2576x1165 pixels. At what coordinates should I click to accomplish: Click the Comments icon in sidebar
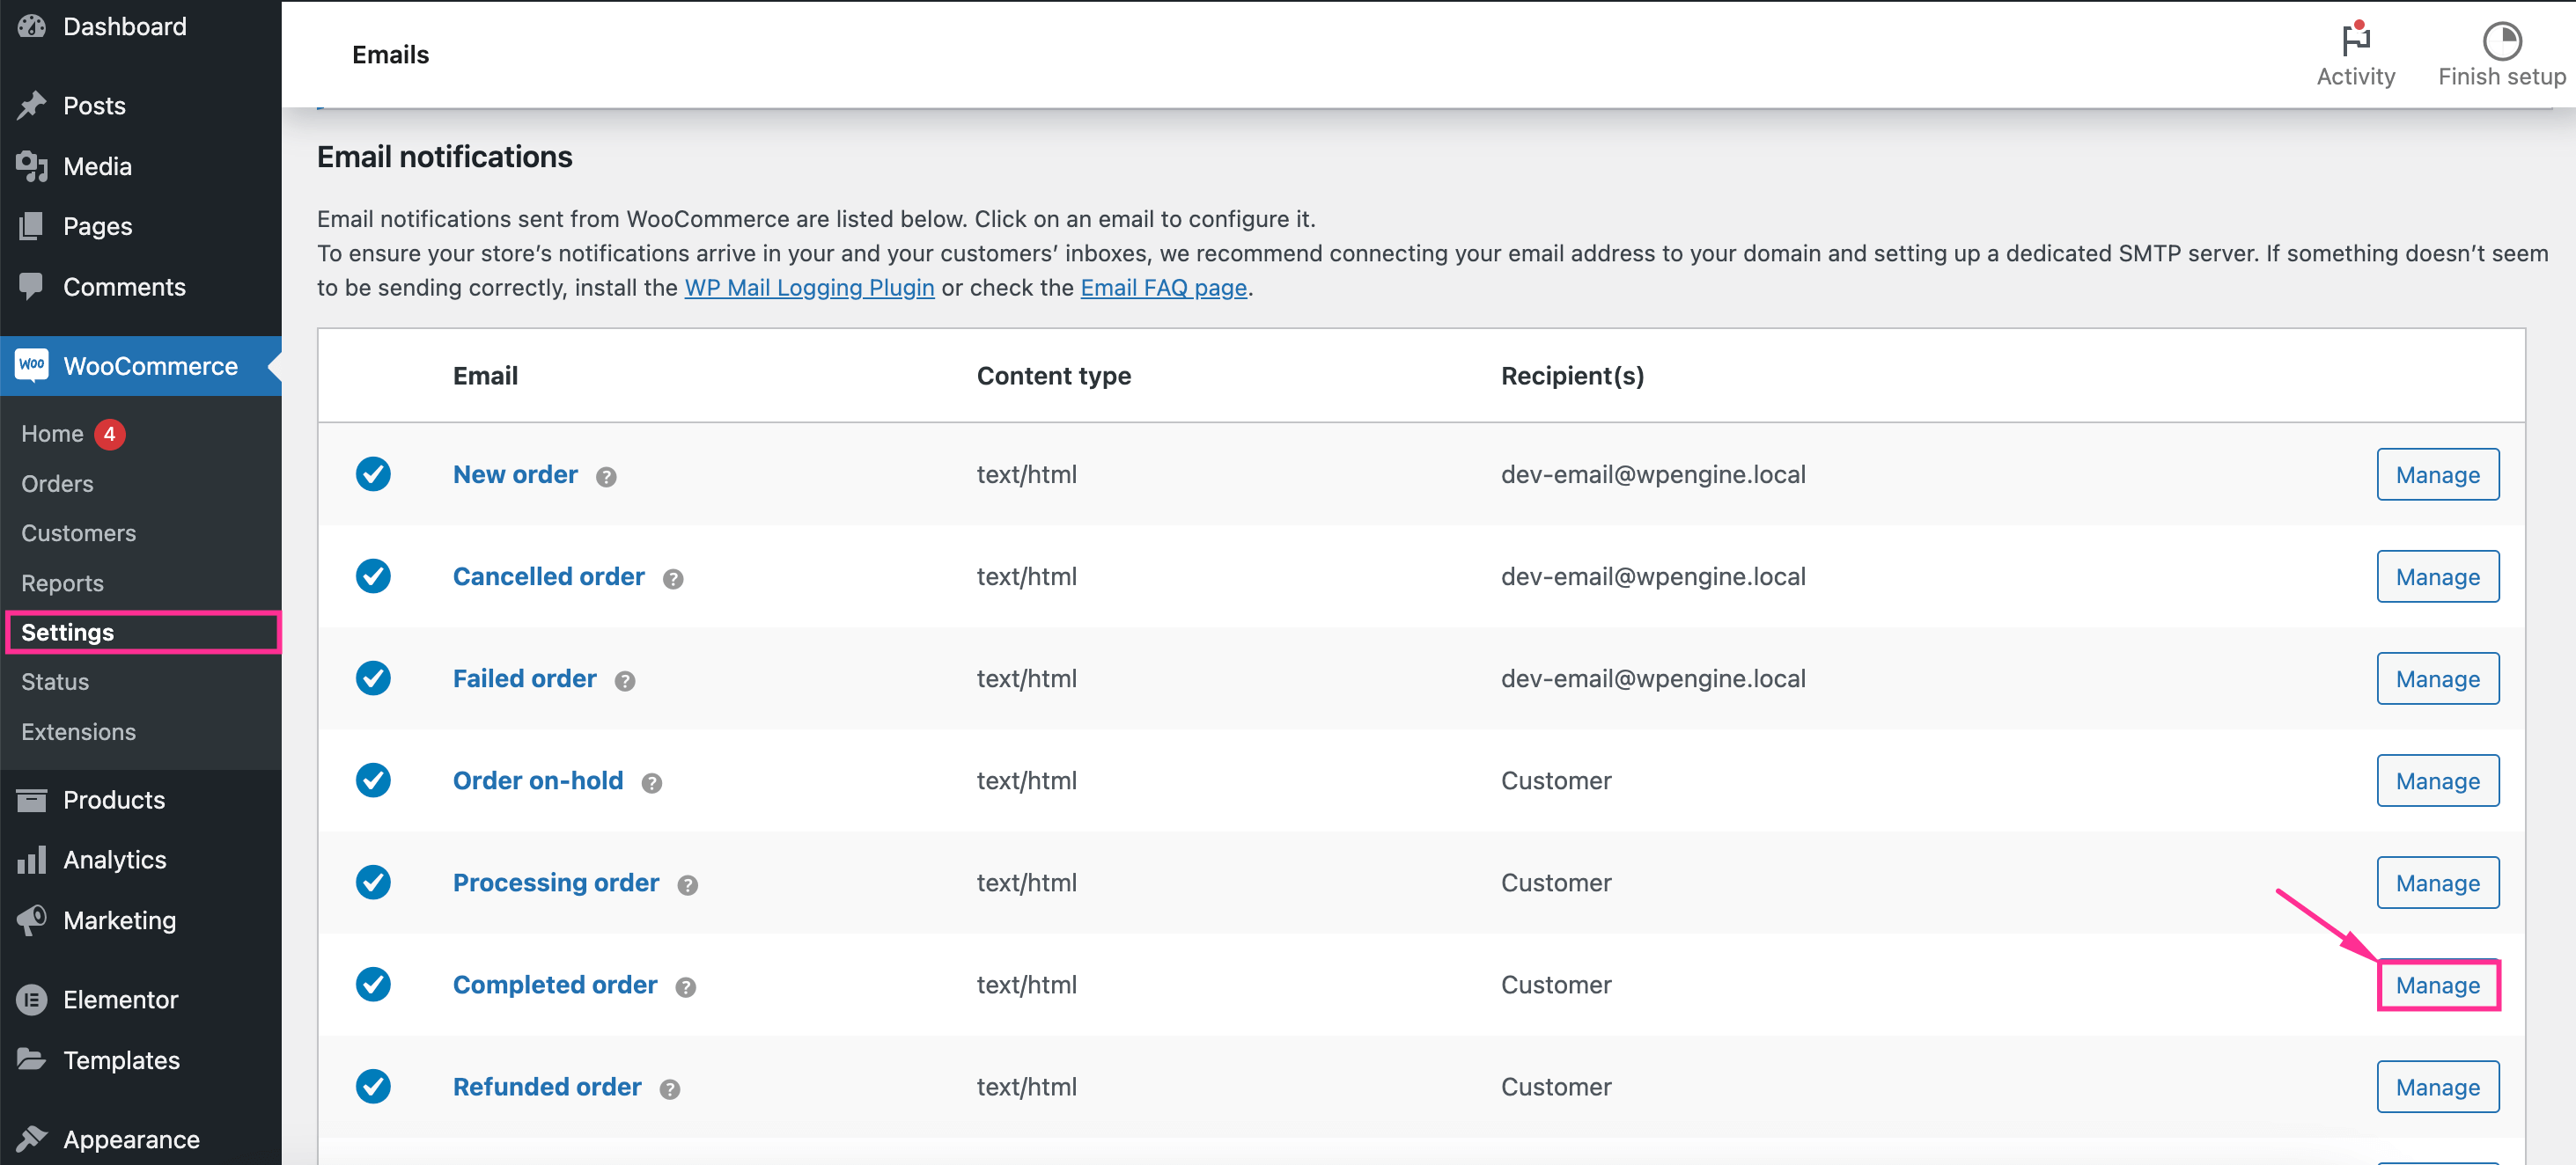(33, 285)
